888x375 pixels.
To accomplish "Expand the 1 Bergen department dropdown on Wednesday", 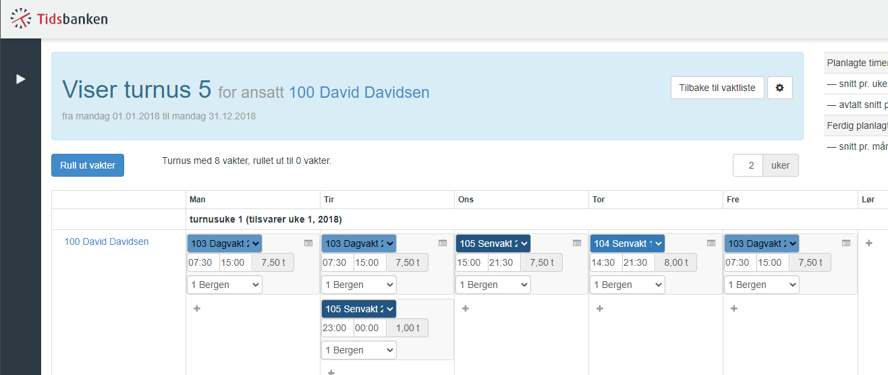I will coord(493,285).
